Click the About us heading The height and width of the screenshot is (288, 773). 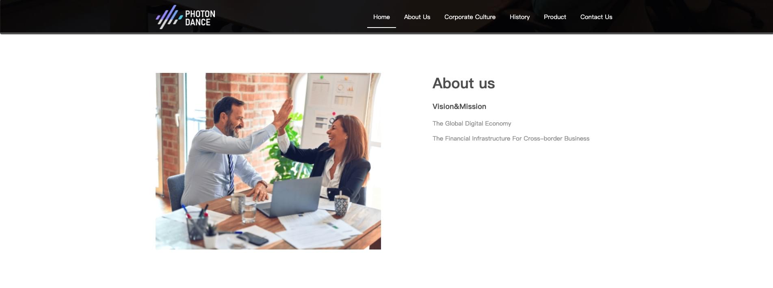463,83
